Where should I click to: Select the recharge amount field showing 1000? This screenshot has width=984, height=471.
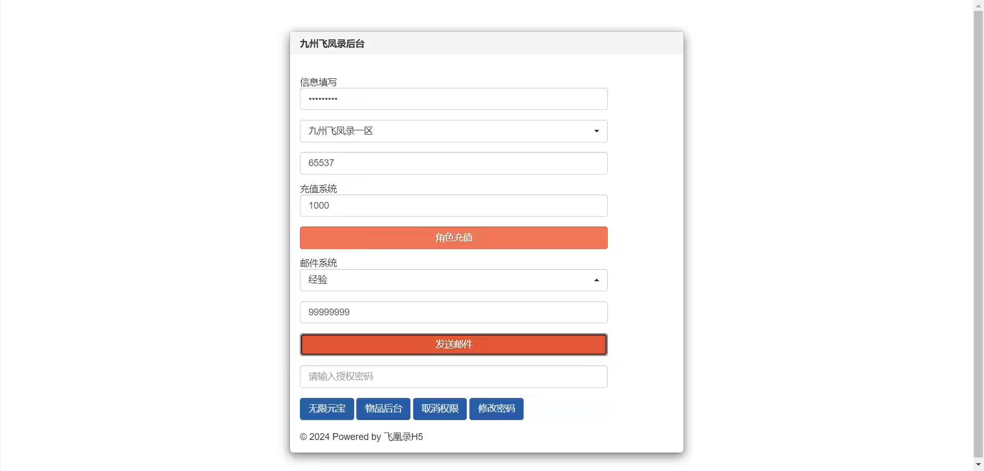click(x=453, y=206)
